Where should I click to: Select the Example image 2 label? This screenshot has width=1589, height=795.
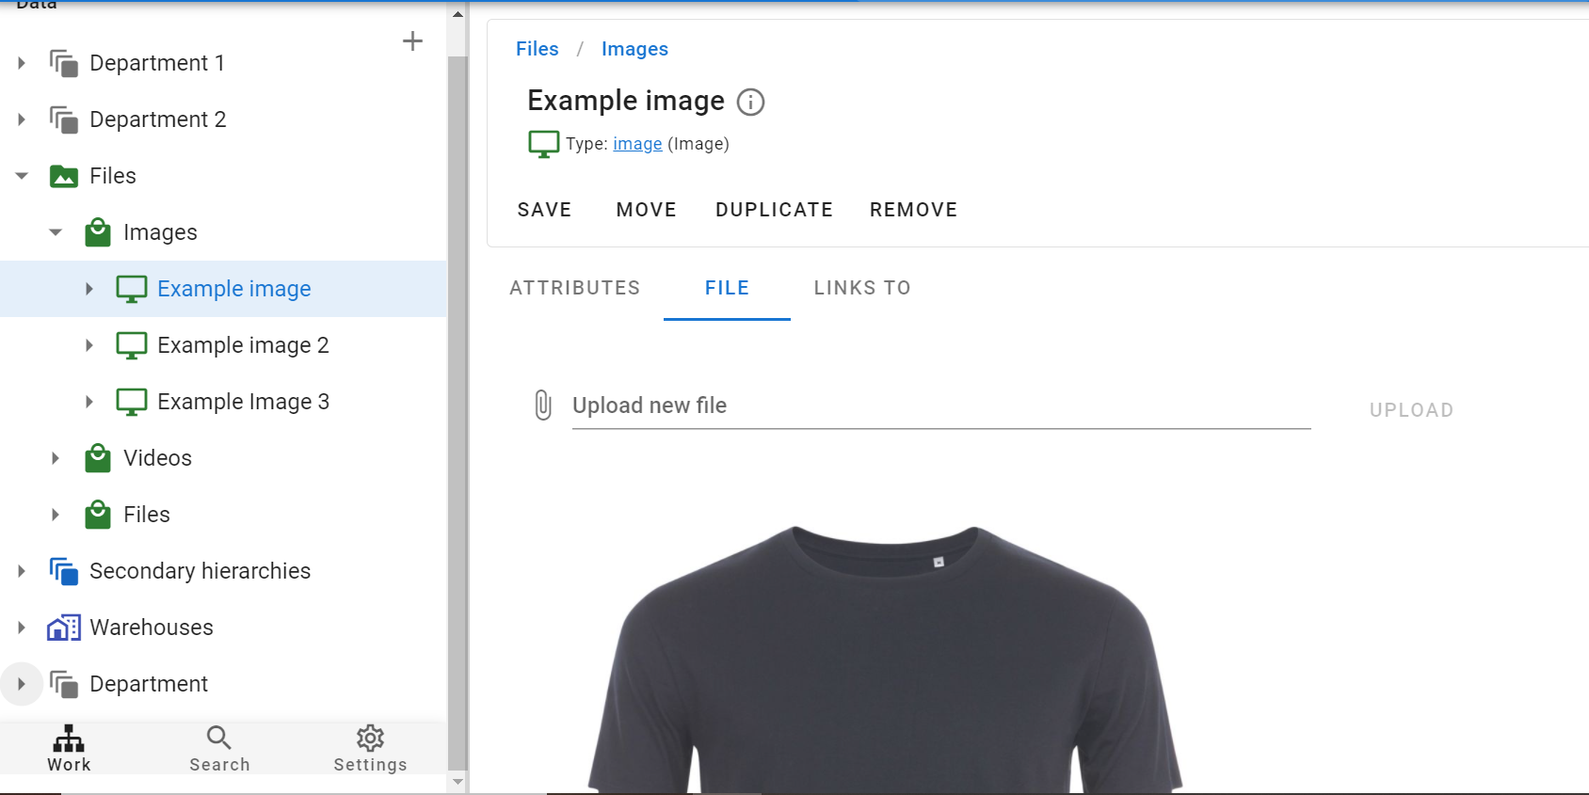point(243,345)
